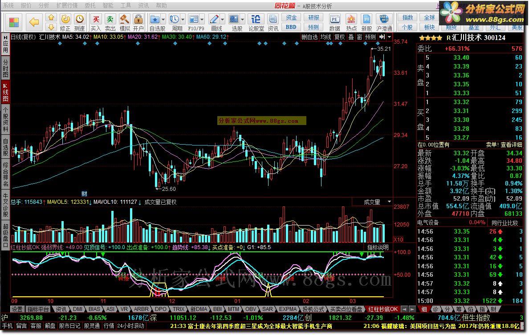
Task: Click the yellow down arrow icon
Action: 51,27
